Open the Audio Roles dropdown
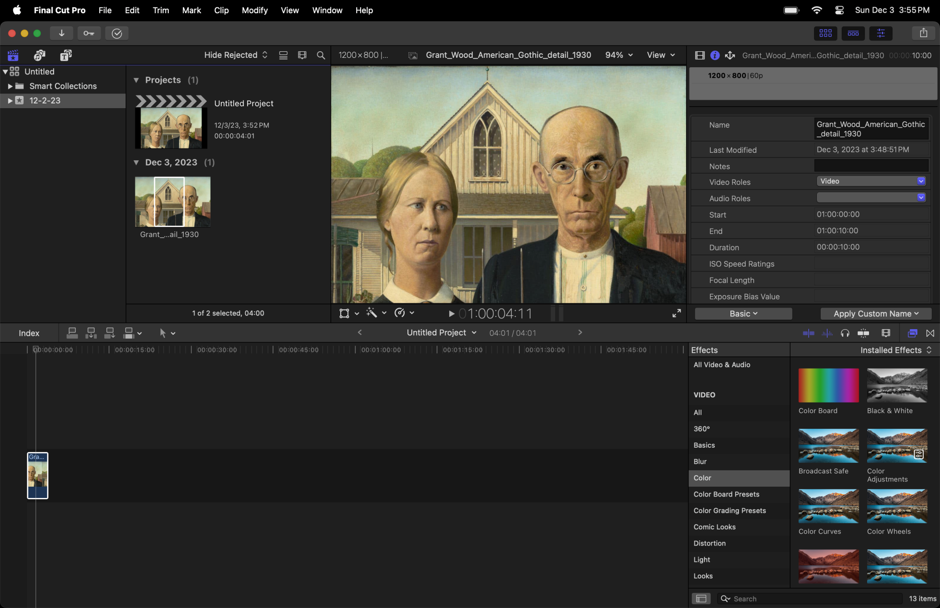This screenshot has width=940, height=608. [x=871, y=197]
